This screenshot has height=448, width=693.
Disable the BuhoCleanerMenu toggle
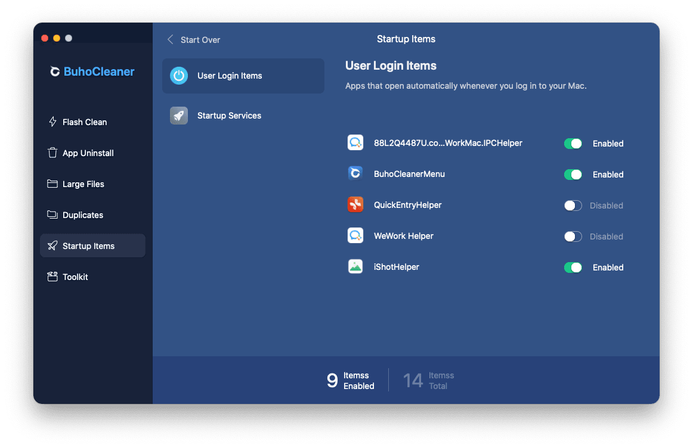573,174
